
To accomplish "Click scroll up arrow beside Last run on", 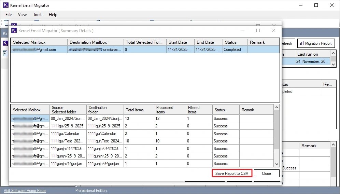I will [333, 53].
